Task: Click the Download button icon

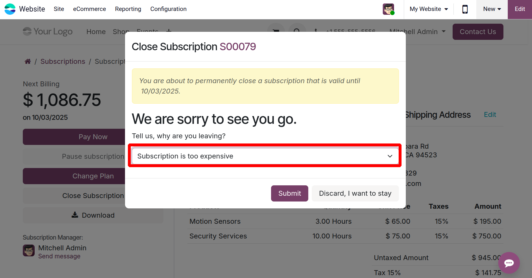Action: pos(75,215)
